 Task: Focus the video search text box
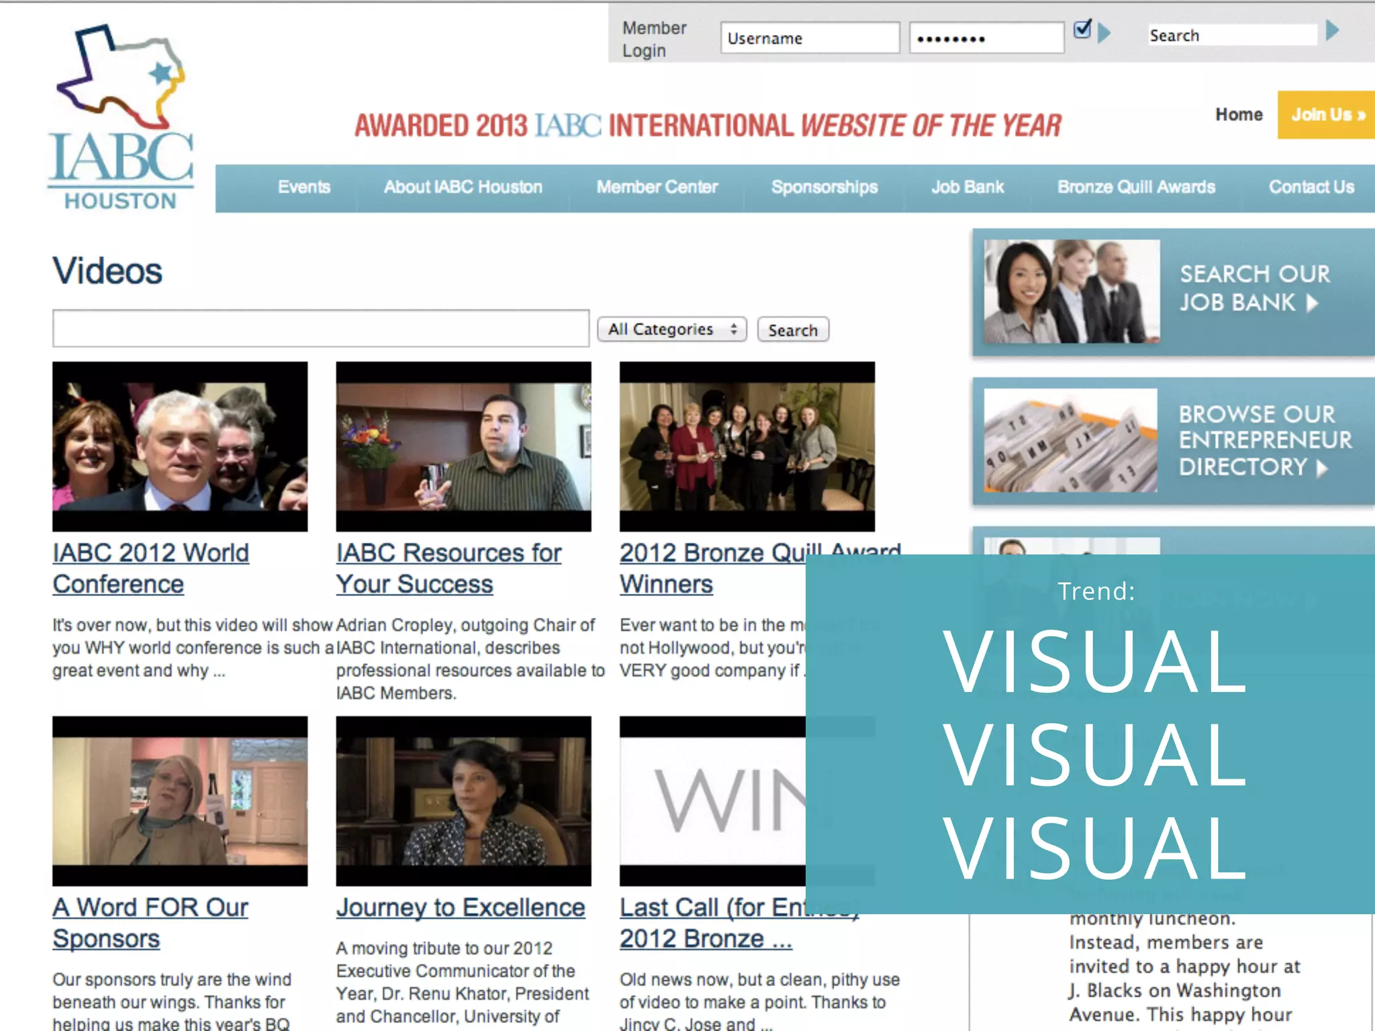click(x=321, y=329)
